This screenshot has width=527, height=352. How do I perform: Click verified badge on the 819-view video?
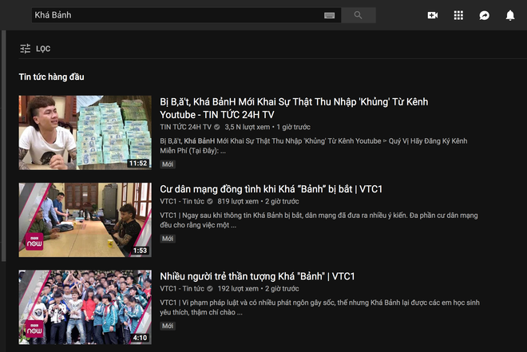(x=210, y=201)
